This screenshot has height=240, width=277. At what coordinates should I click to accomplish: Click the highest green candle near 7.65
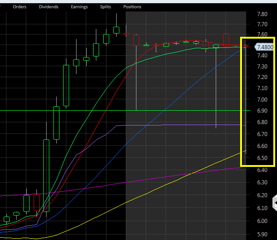[116, 30]
